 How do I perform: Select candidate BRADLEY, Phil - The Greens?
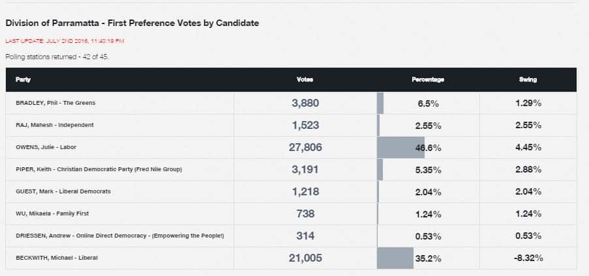pyautogui.click(x=60, y=103)
